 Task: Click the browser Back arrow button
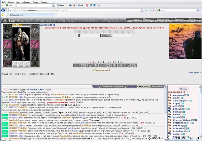click(3, 10)
